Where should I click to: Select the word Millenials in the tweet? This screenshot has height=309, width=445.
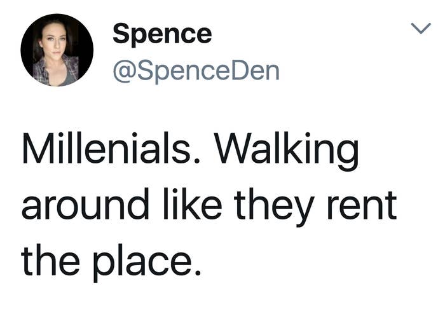(106, 148)
